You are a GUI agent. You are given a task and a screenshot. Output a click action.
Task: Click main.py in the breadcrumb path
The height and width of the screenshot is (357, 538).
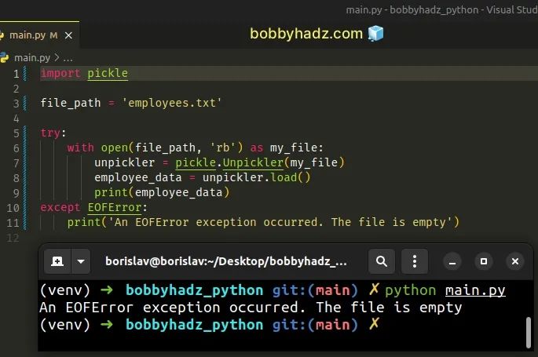[x=32, y=57]
